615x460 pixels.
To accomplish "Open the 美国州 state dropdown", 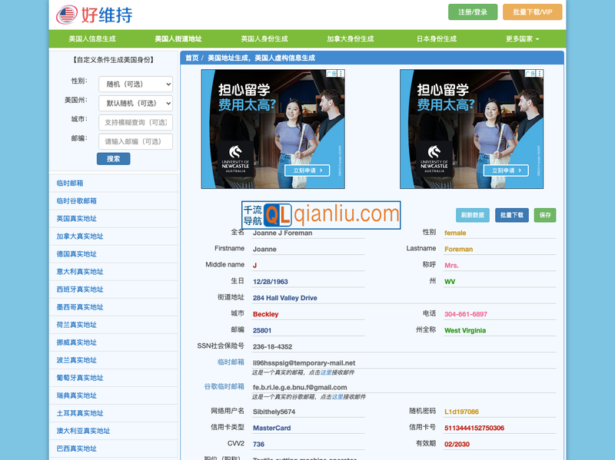I will point(135,104).
